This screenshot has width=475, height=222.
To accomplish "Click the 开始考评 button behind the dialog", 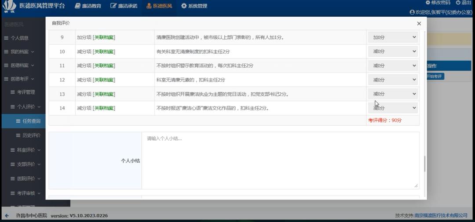I will coord(435,76).
